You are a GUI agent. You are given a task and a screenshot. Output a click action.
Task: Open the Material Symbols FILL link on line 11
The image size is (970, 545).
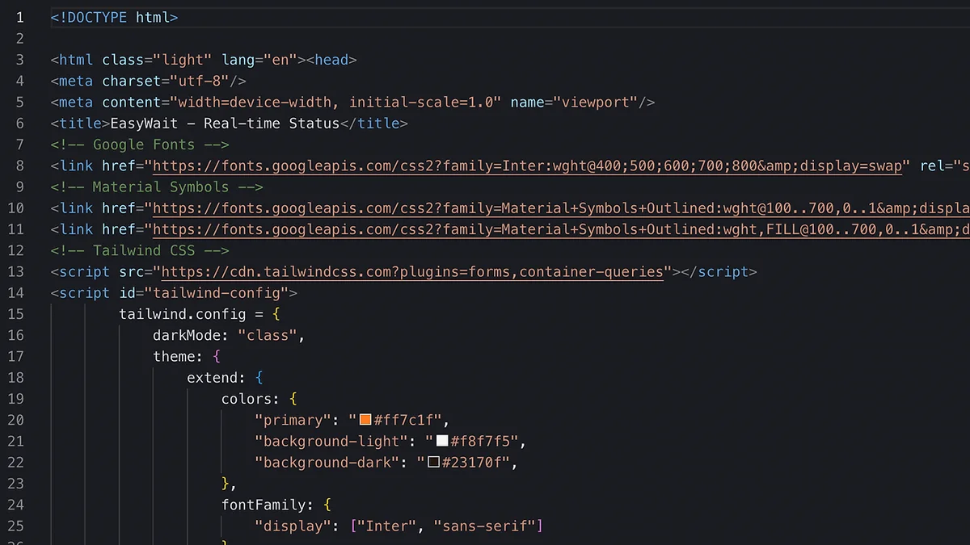click(561, 229)
